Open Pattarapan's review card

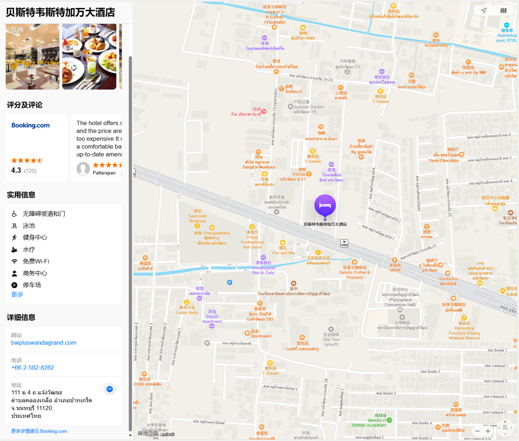point(96,148)
